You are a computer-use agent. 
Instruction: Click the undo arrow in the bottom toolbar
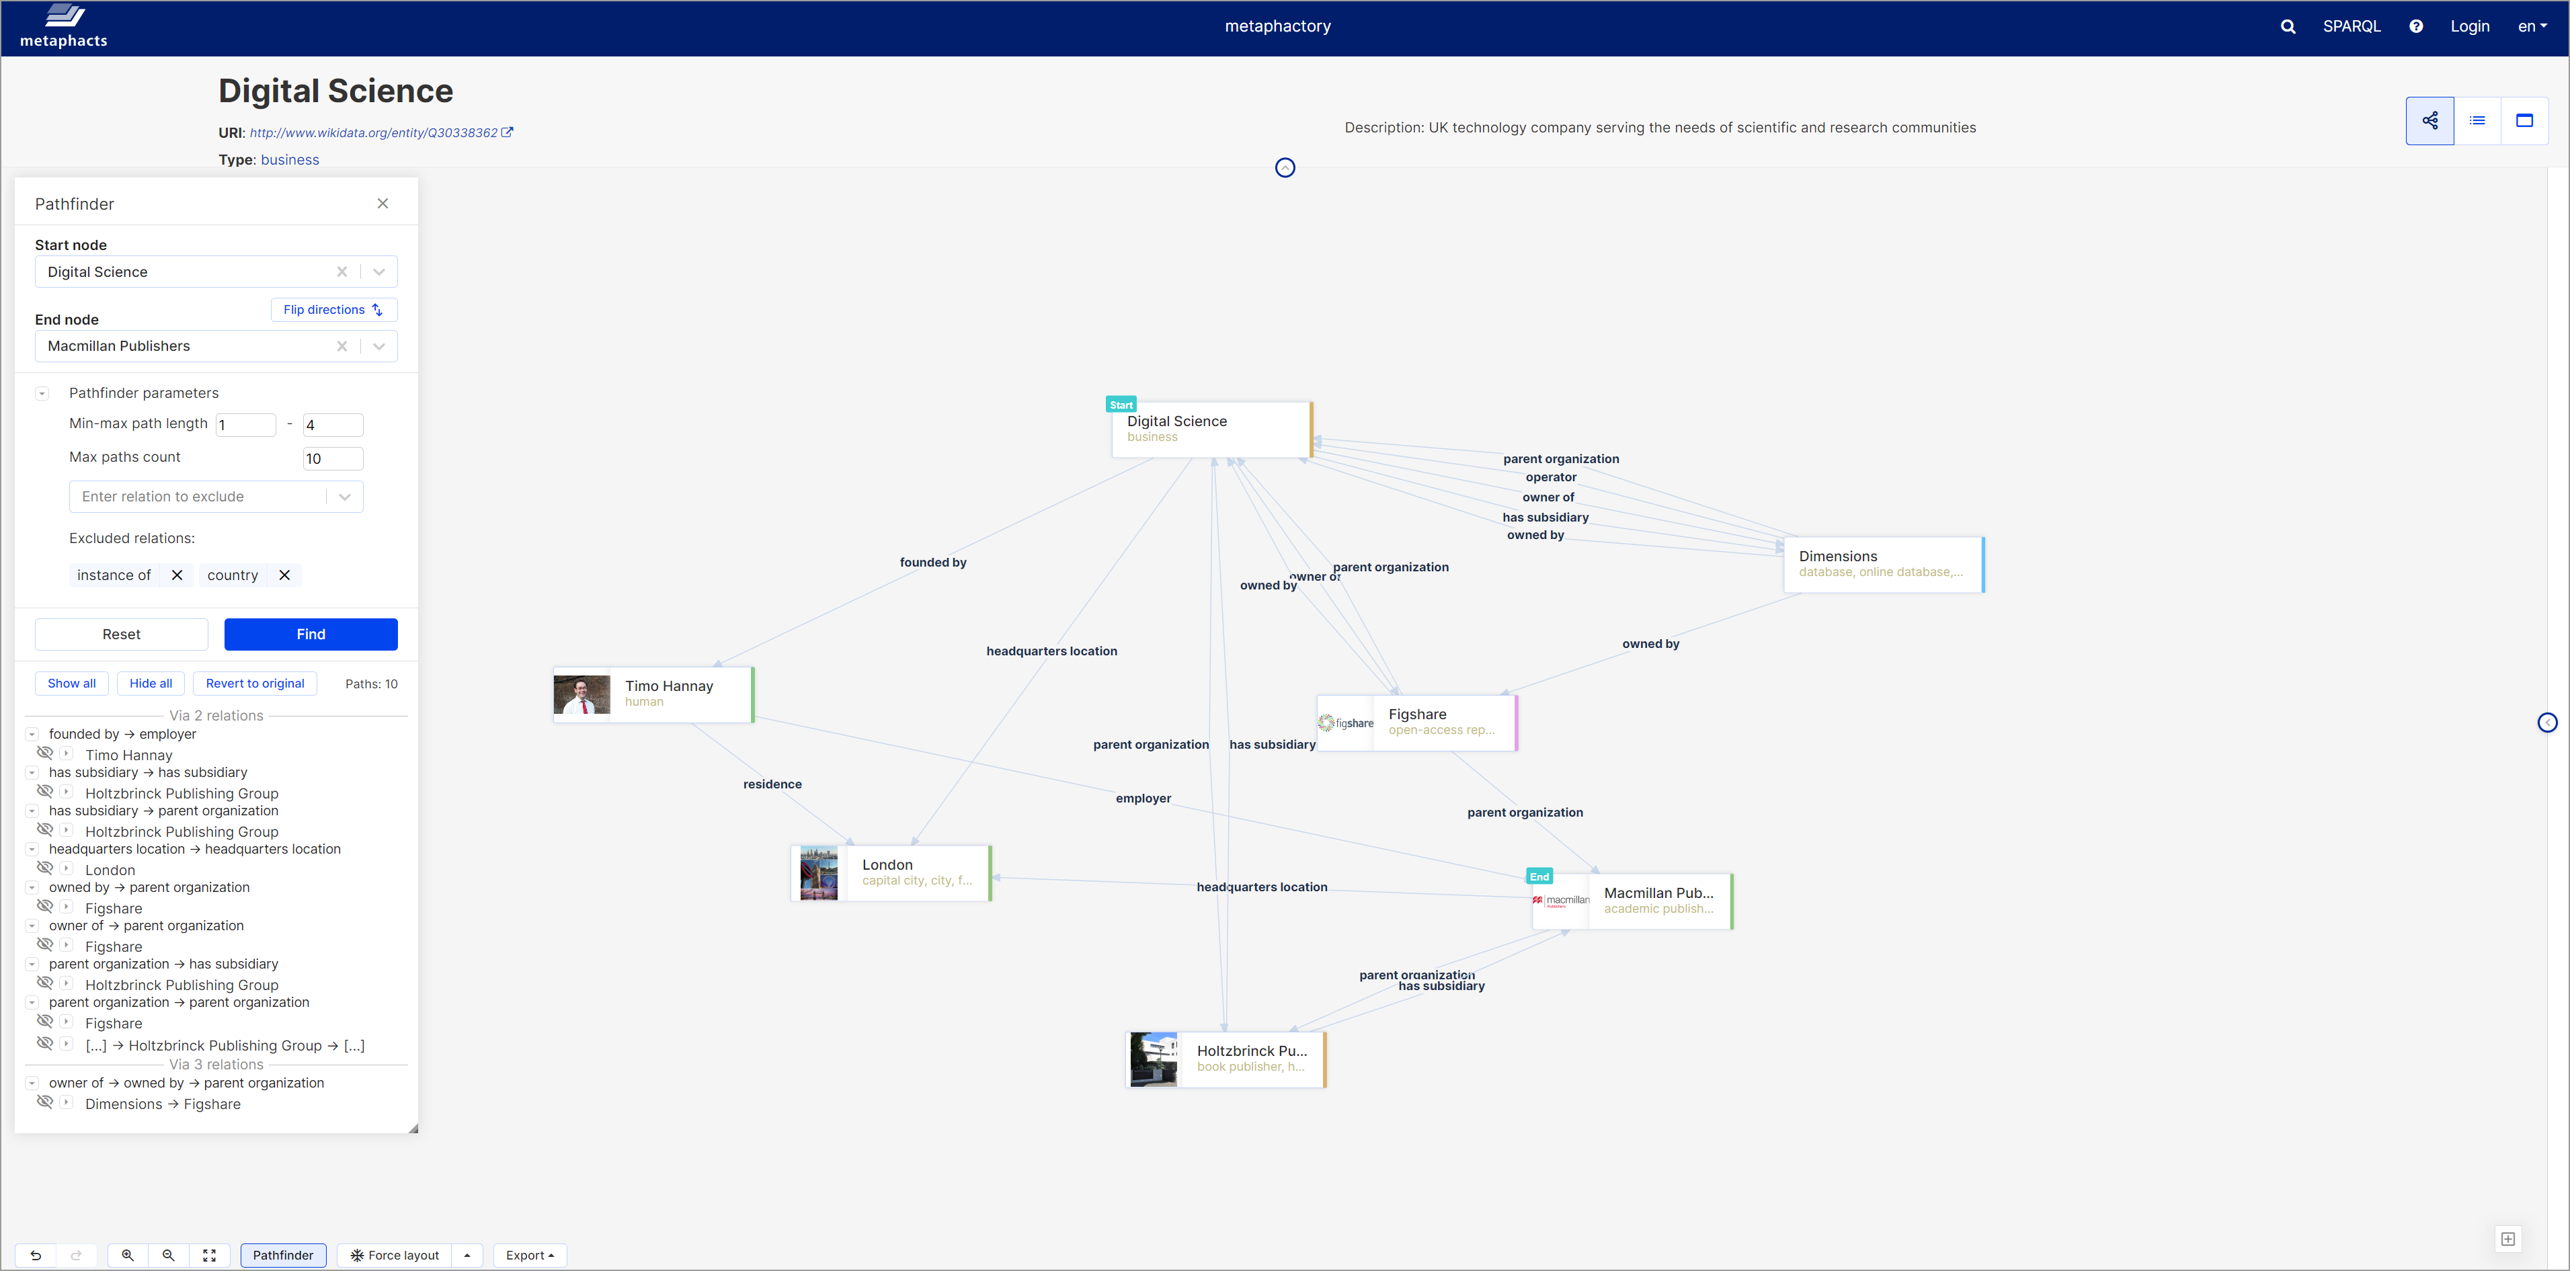36,1255
